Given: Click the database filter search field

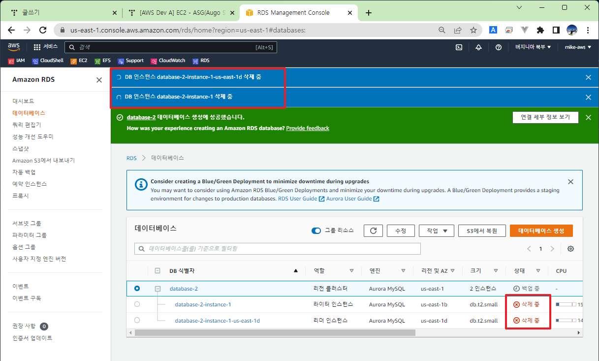Looking at the screenshot, I should [278, 249].
